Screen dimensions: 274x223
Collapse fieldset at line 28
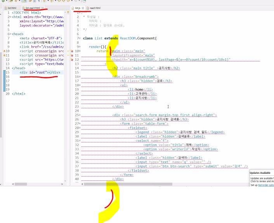80,128
